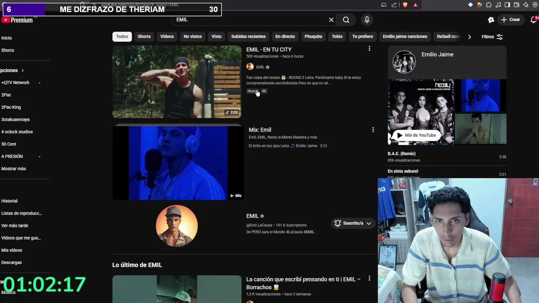Click the Brave VPN shield icon

point(535,5)
